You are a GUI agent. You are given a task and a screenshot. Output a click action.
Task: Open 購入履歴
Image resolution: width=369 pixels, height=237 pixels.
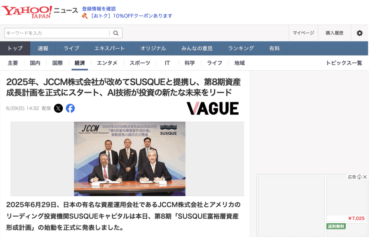(x=334, y=33)
